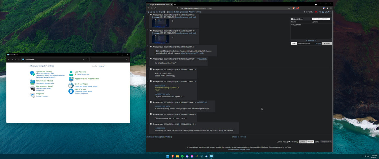Open Clock and Region globe clock icon

pyautogui.click(x=71, y=85)
